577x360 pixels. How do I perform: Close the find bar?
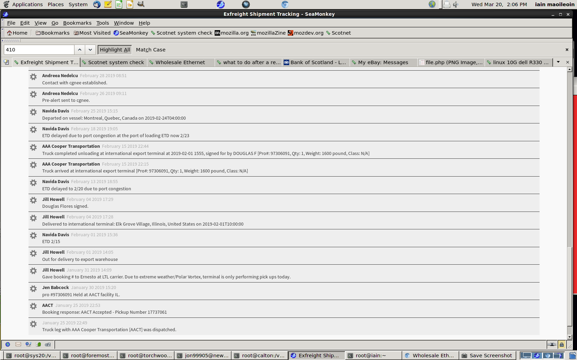[567, 50]
